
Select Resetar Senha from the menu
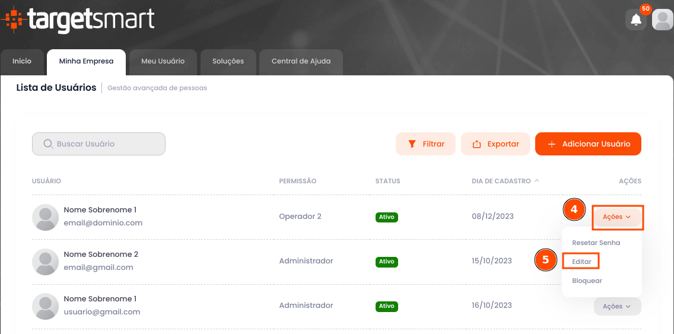click(x=596, y=243)
